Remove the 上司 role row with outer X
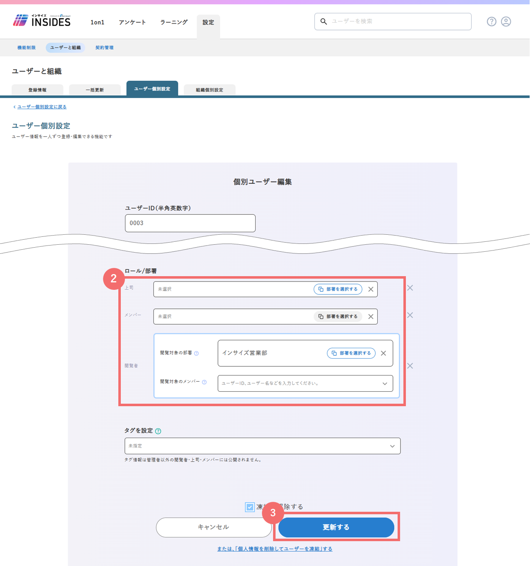Image resolution: width=530 pixels, height=566 pixels. pyautogui.click(x=410, y=288)
